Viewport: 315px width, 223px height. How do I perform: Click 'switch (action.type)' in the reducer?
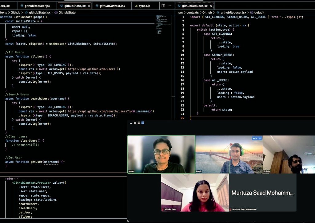[215, 30]
